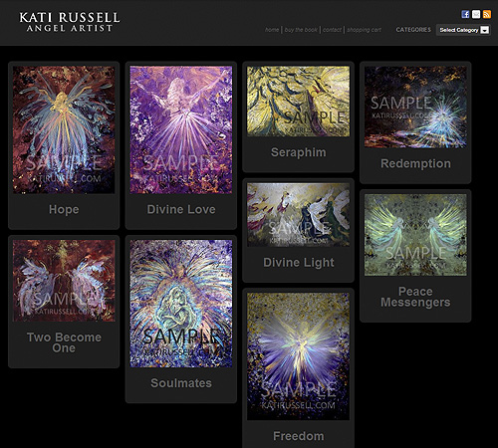
Task: Click the Two Become One title
Action: pyautogui.click(x=64, y=342)
